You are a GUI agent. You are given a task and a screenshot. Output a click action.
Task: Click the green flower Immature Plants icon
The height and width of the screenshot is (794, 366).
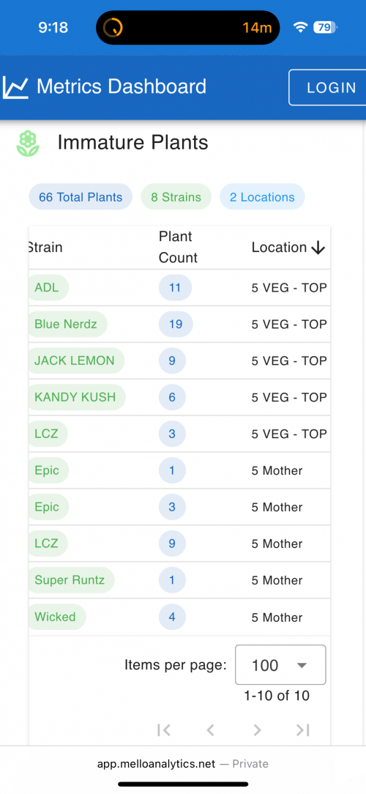(28, 144)
